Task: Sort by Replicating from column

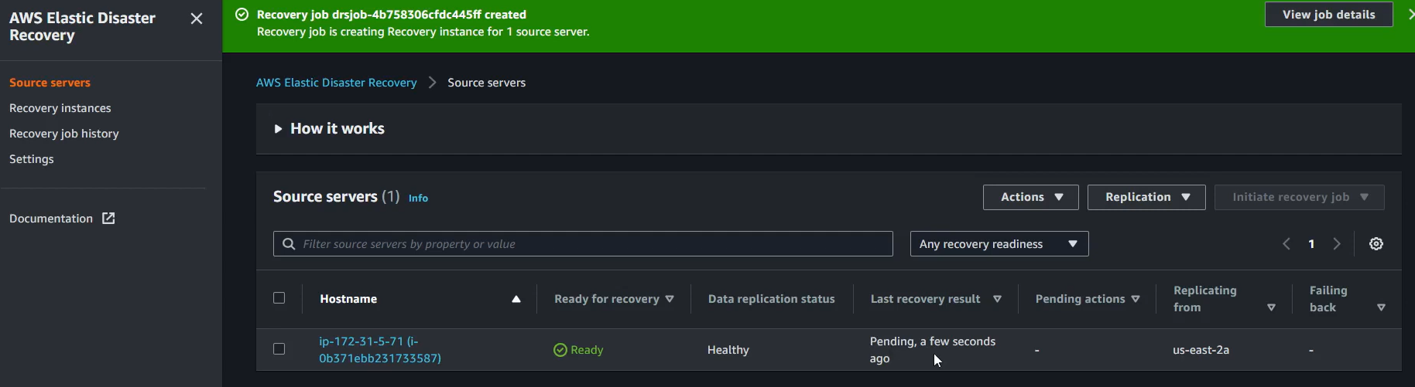Action: 1225,299
